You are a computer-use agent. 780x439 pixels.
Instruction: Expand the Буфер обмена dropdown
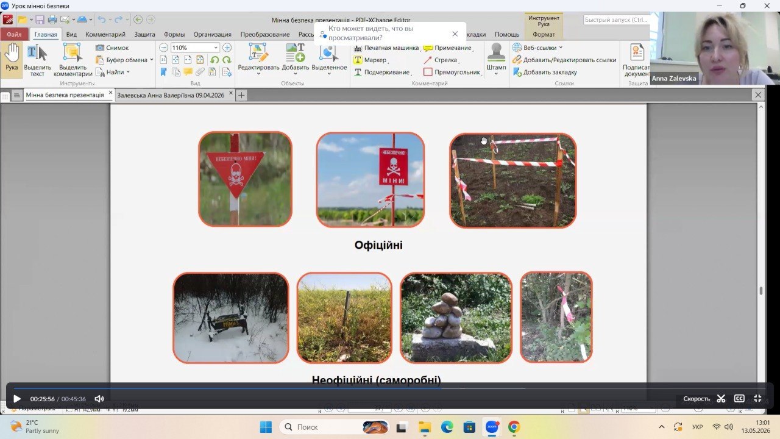coord(152,60)
